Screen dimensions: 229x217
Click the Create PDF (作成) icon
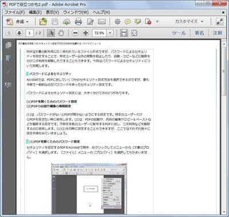click(10, 22)
